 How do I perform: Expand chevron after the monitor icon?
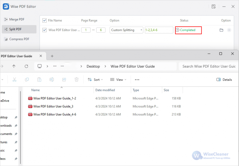pos(48,66)
